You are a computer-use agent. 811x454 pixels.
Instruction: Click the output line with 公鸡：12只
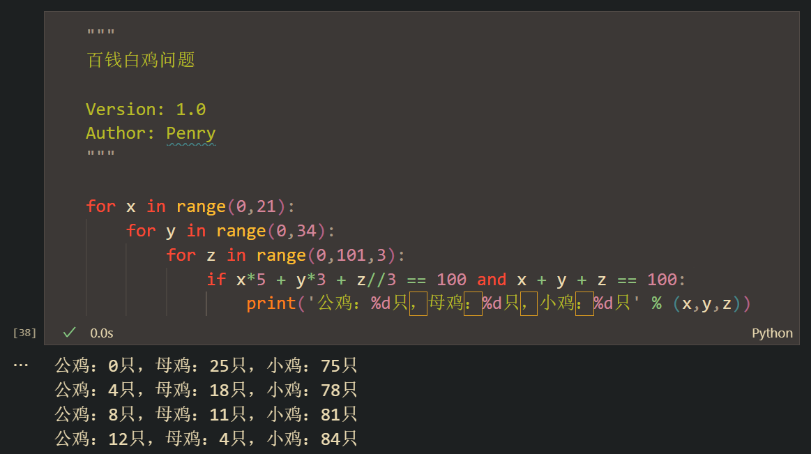(99, 439)
